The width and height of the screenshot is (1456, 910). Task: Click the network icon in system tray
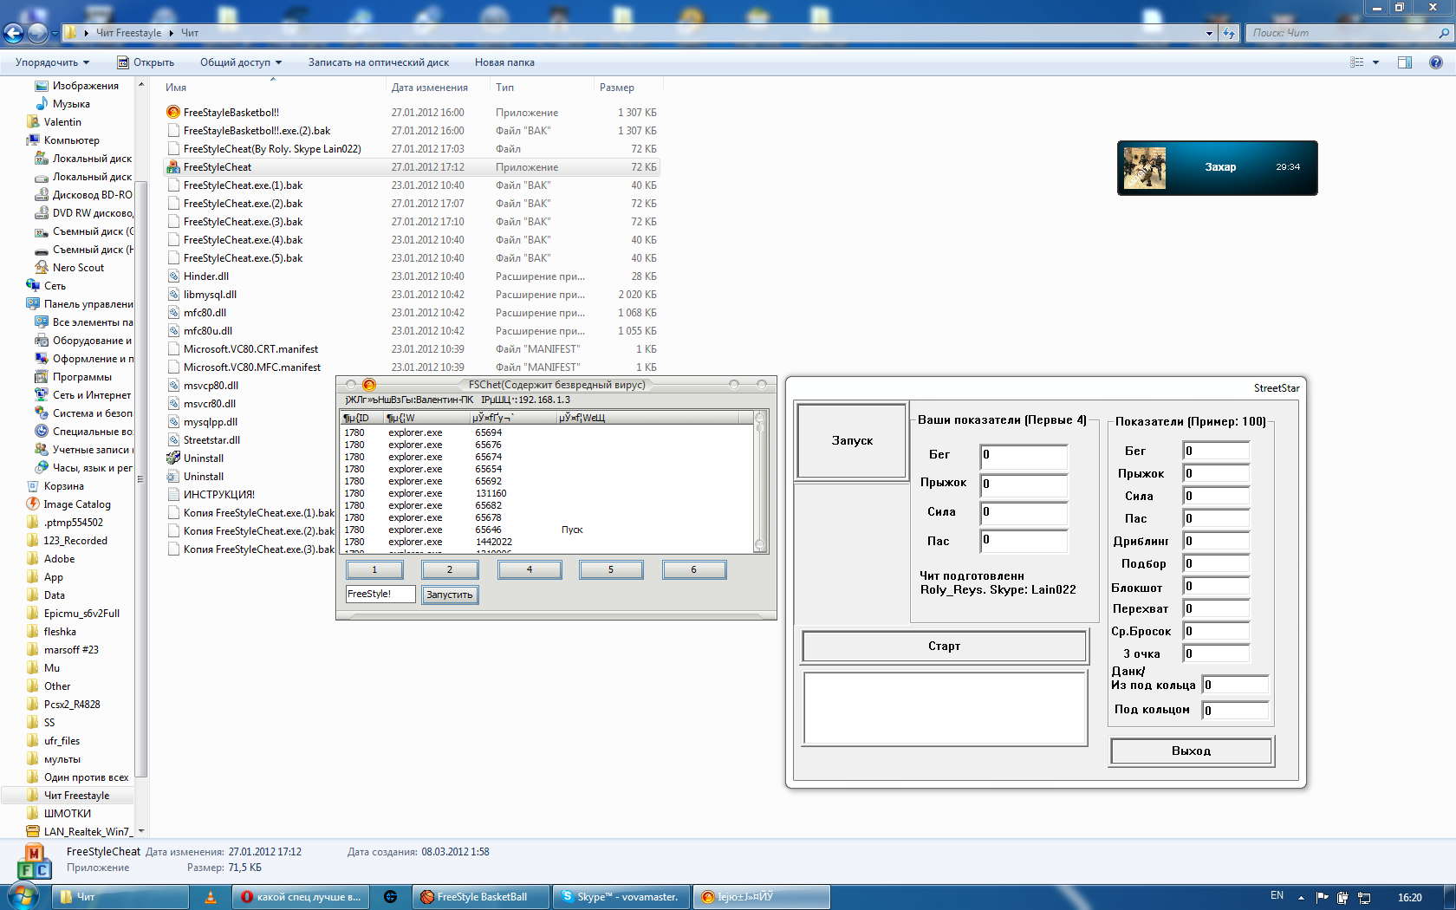[1364, 898]
